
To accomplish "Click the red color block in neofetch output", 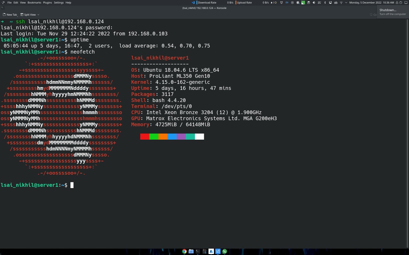I will coord(144,137).
